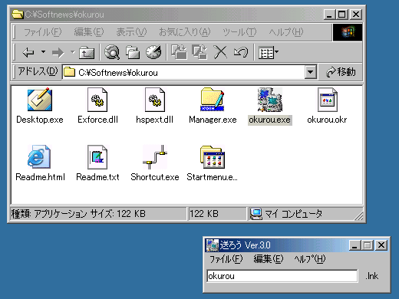Select the okurou.exe file icon
This screenshot has width=399, height=299.
(x=270, y=100)
